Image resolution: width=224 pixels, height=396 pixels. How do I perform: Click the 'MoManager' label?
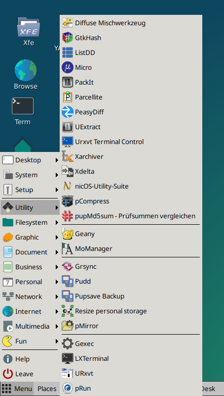(x=94, y=249)
